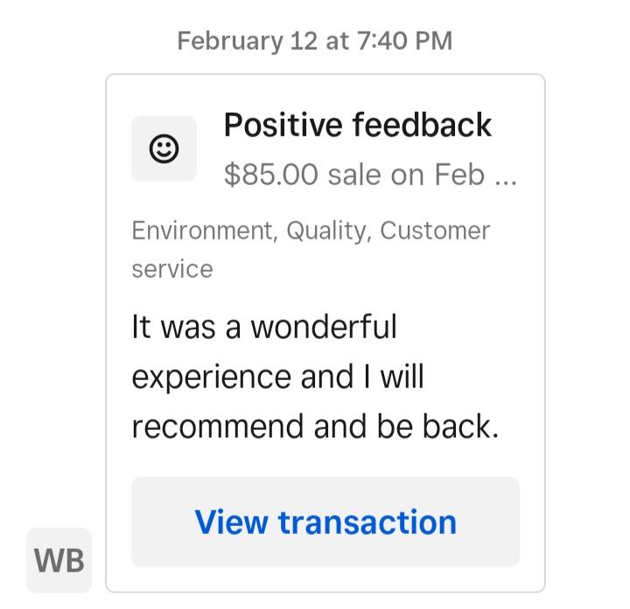Select the February 12 timestamp
The width and height of the screenshot is (630, 609).
click(315, 41)
